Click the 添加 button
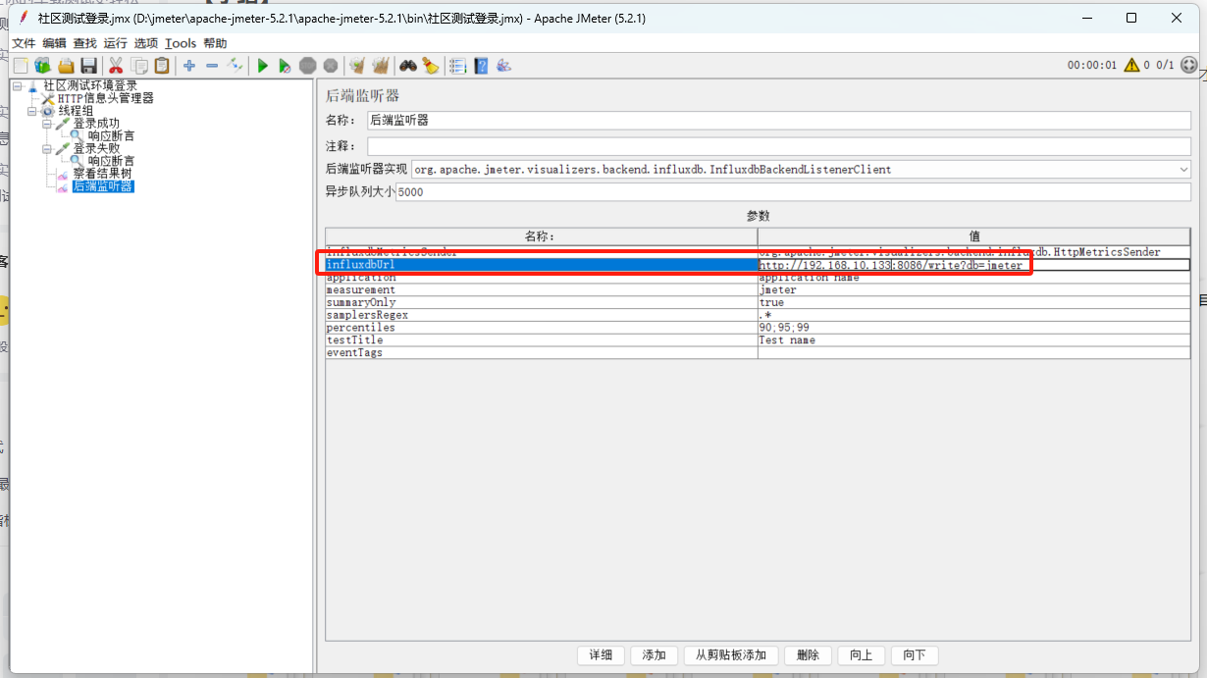 coord(655,655)
